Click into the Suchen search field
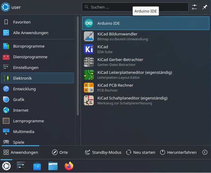This screenshot has height=173, width=211. coord(135,7)
